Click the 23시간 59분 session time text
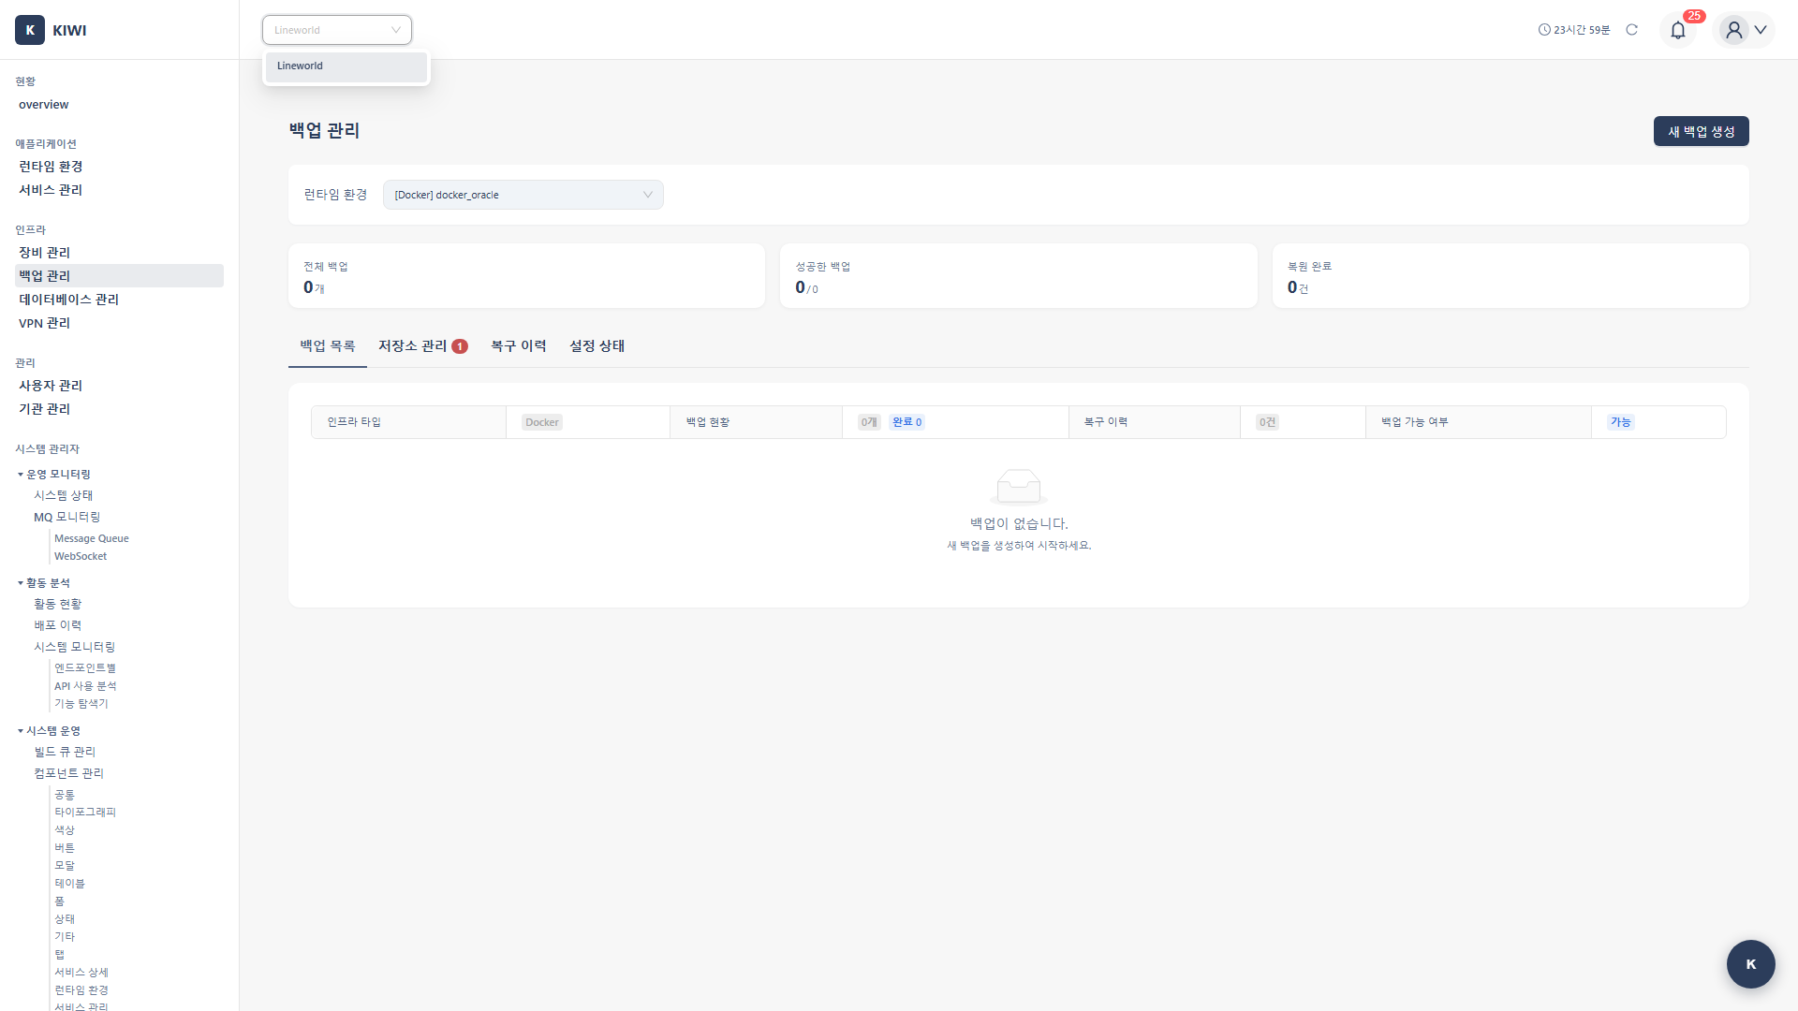 pos(1582,30)
